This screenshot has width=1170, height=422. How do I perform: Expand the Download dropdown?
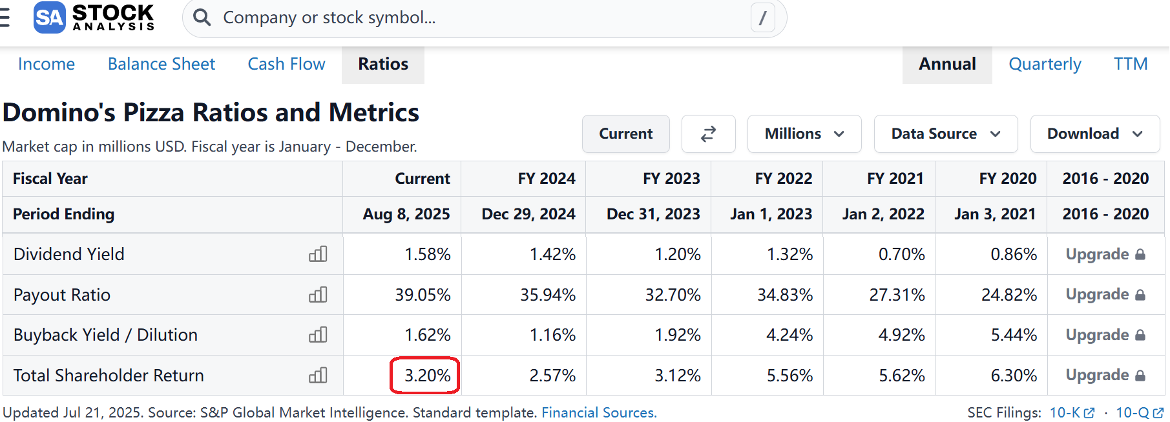pyautogui.click(x=1095, y=134)
